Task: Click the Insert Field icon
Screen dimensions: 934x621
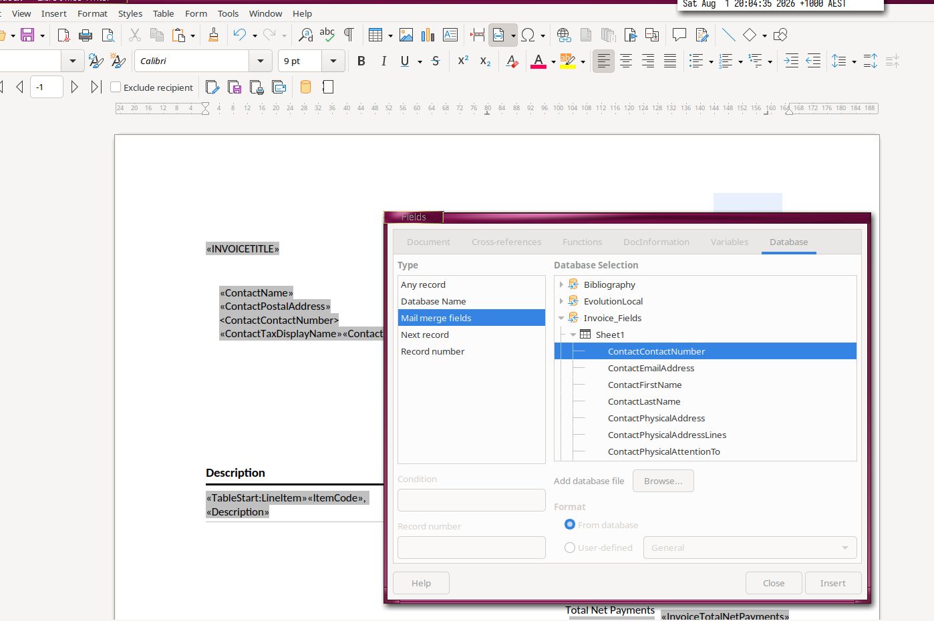Action: click(x=498, y=35)
